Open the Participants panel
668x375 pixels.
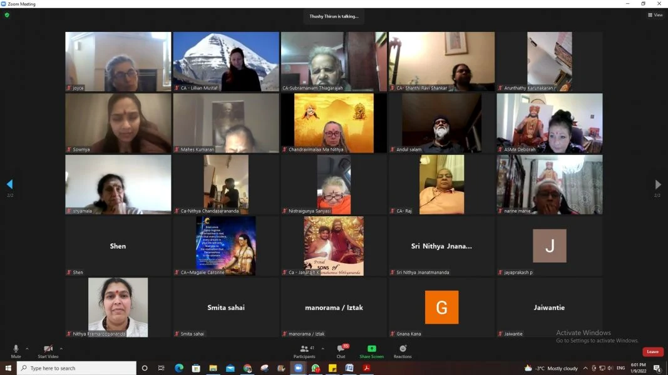305,351
